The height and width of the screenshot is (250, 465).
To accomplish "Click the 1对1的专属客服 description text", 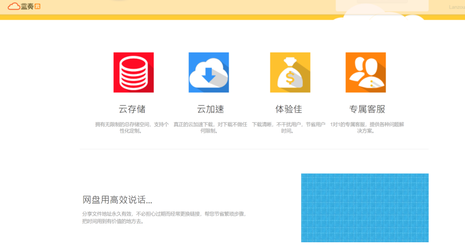I will [x=367, y=128].
